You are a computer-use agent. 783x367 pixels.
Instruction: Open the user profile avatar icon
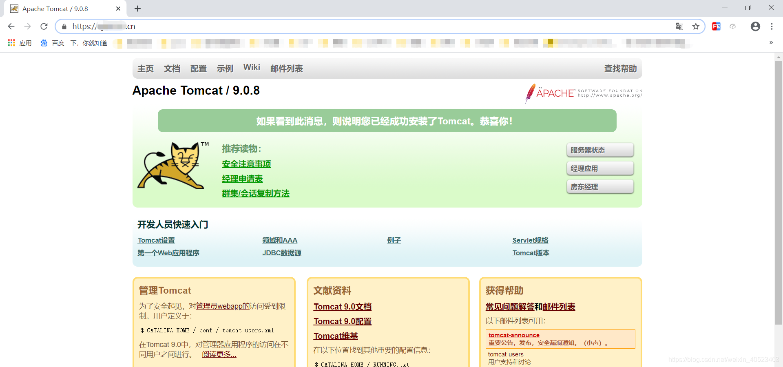coord(755,27)
